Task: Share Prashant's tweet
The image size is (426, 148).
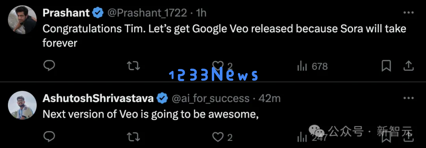Action: [408, 66]
